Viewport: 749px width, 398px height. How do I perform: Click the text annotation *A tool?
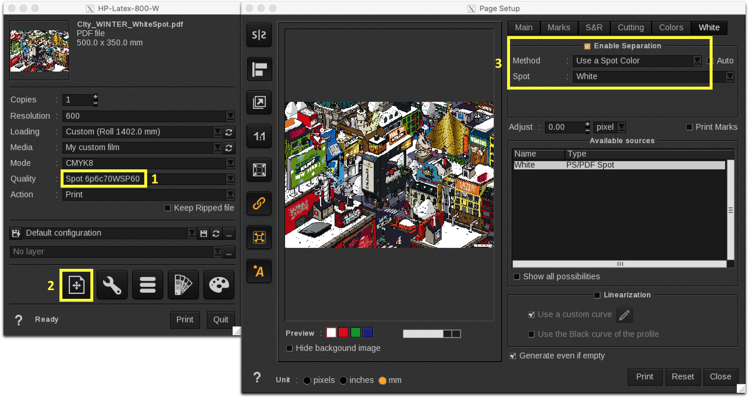[259, 271]
